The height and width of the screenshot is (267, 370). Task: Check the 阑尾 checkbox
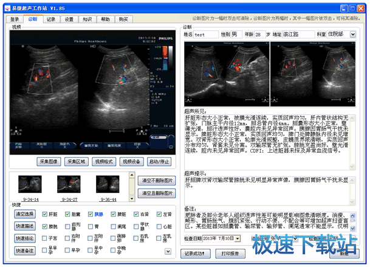tap(113, 227)
